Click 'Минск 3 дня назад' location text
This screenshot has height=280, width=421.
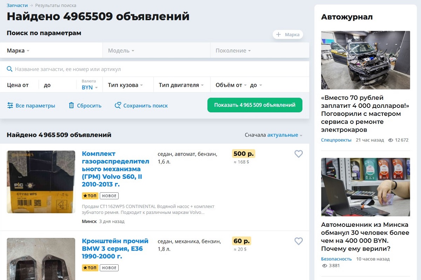103,222
